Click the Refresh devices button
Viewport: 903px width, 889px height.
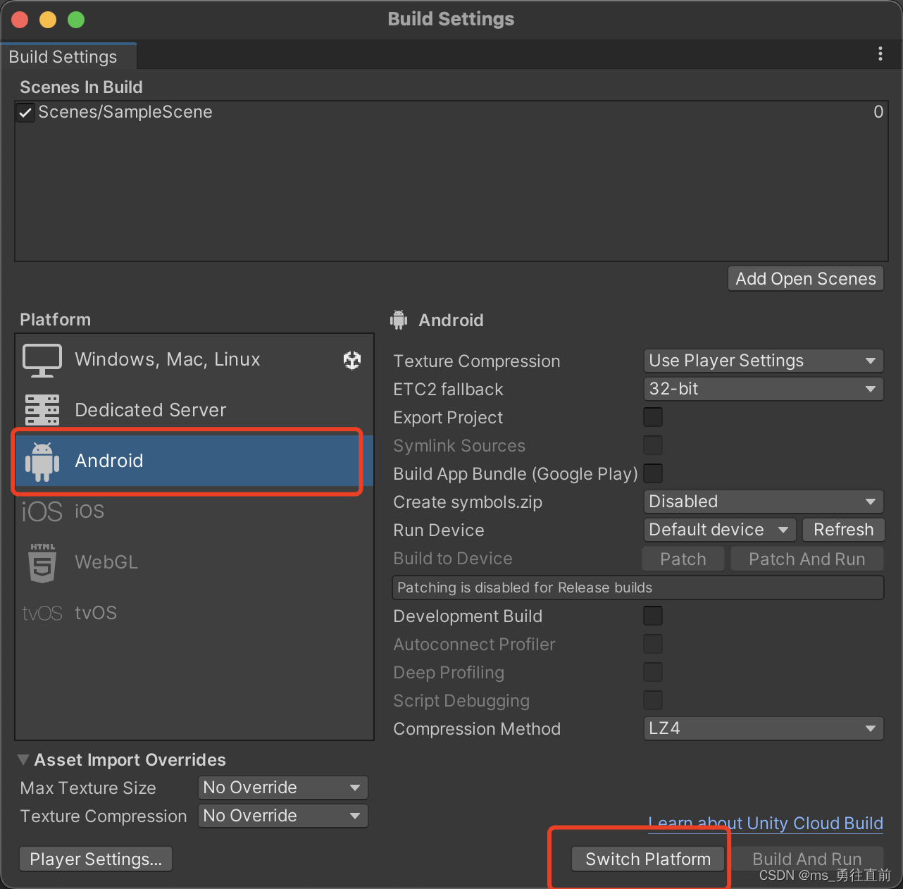click(843, 530)
